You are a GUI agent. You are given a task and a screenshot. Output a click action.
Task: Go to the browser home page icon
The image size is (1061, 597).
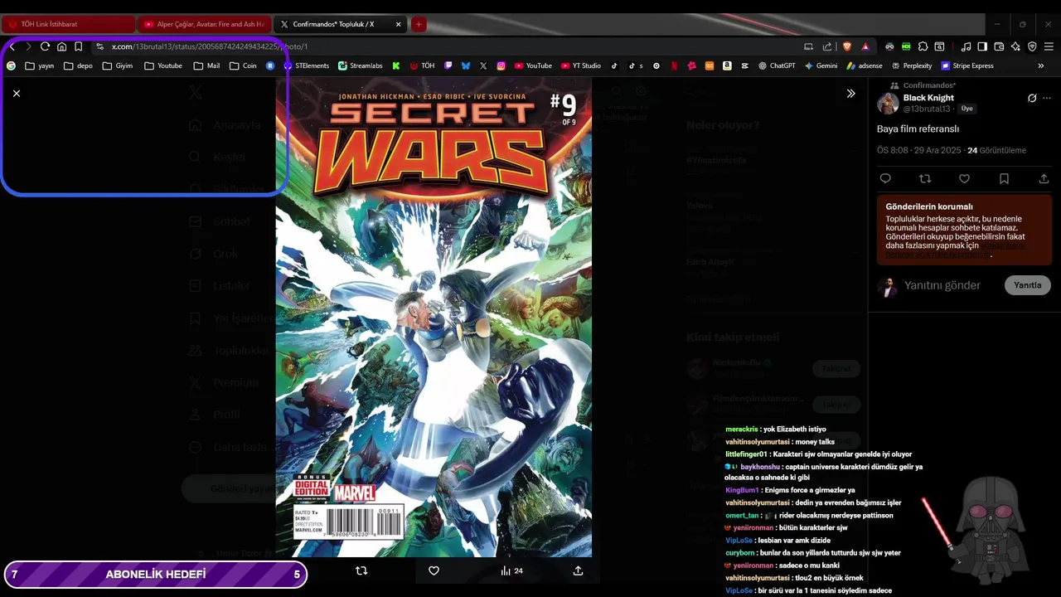(61, 46)
